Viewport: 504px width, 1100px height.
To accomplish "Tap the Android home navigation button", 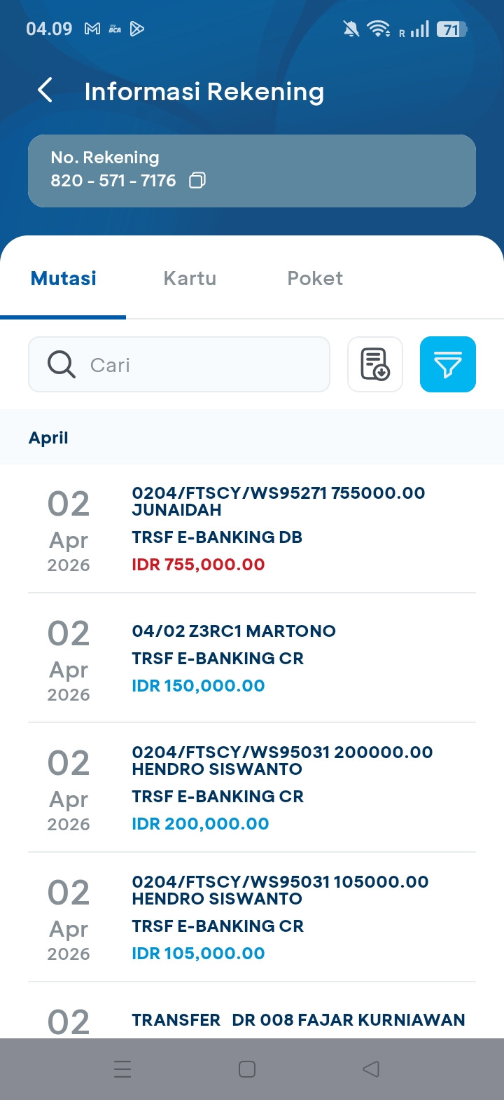I will 247,1069.
